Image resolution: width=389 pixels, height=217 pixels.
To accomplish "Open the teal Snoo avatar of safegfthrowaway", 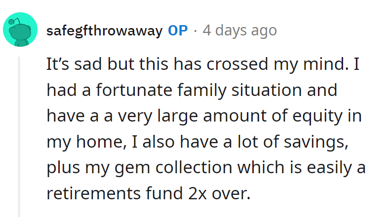I will [x=20, y=30].
